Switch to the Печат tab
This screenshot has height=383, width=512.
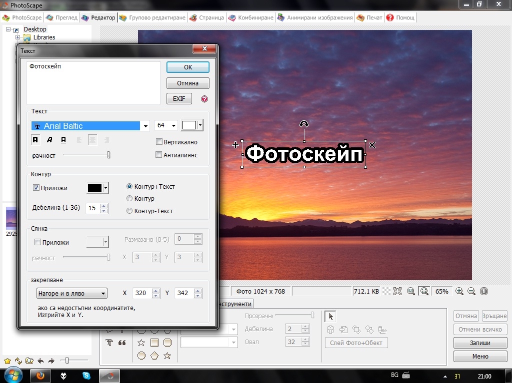point(369,17)
